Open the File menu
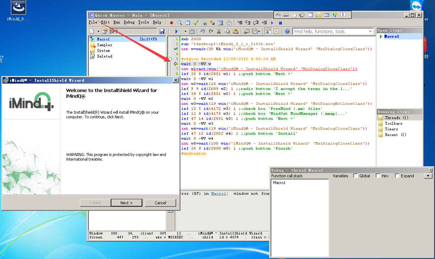The image size is (435, 259). click(x=93, y=22)
